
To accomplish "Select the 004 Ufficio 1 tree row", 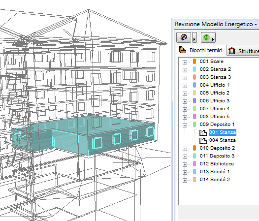I will (x=214, y=85).
